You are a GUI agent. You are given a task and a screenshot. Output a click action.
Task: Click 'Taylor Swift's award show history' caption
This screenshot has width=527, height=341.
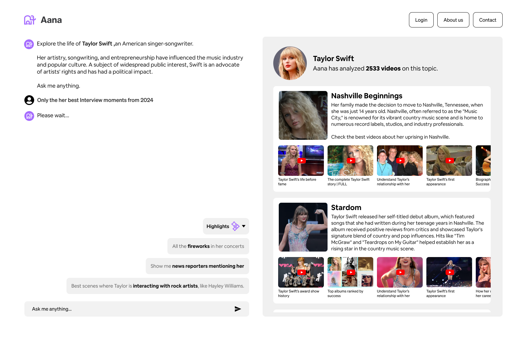pos(299,294)
